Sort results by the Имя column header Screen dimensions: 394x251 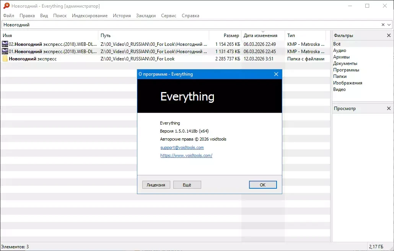click(49, 36)
